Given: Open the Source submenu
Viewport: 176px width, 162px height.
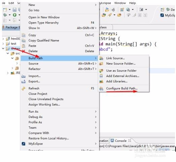Looking at the screenshot, I should pos(59,64).
